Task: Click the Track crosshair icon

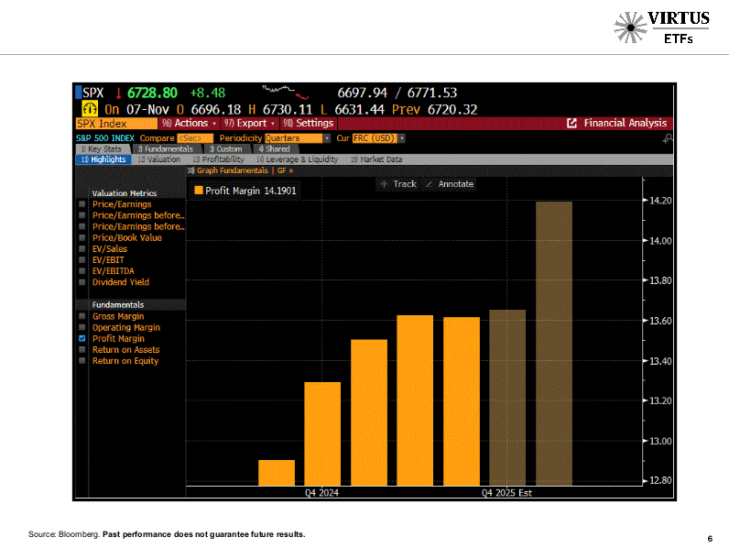Action: [383, 184]
